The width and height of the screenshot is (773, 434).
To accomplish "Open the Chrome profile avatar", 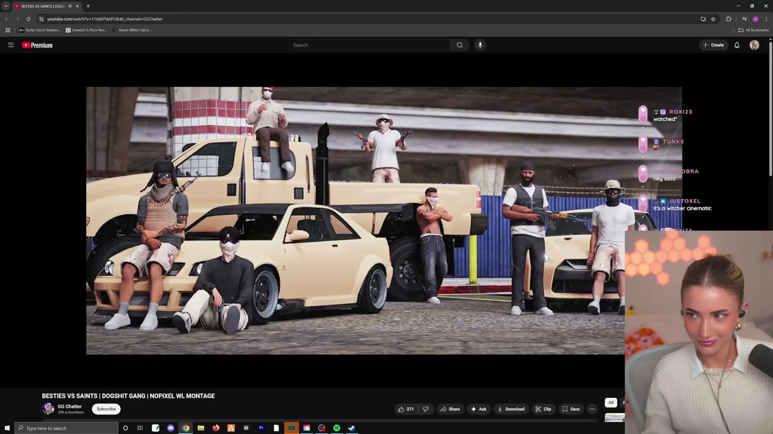I will [755, 19].
